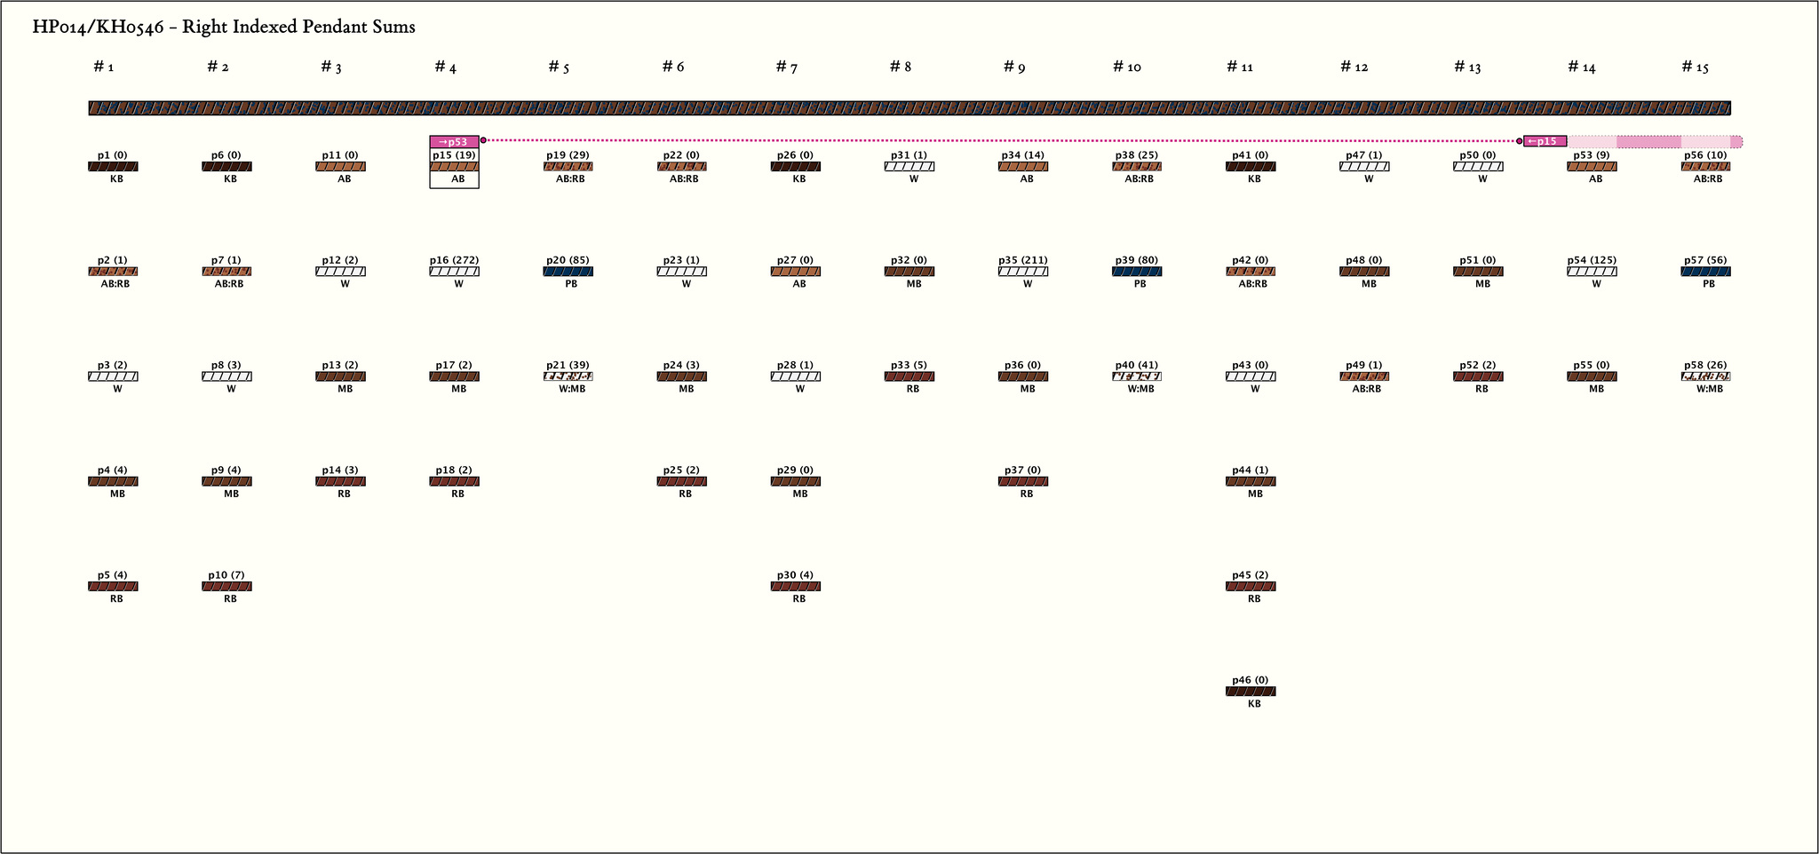The image size is (1819, 854).
Task: Click the # 15 column header
Action: pyautogui.click(x=1695, y=67)
